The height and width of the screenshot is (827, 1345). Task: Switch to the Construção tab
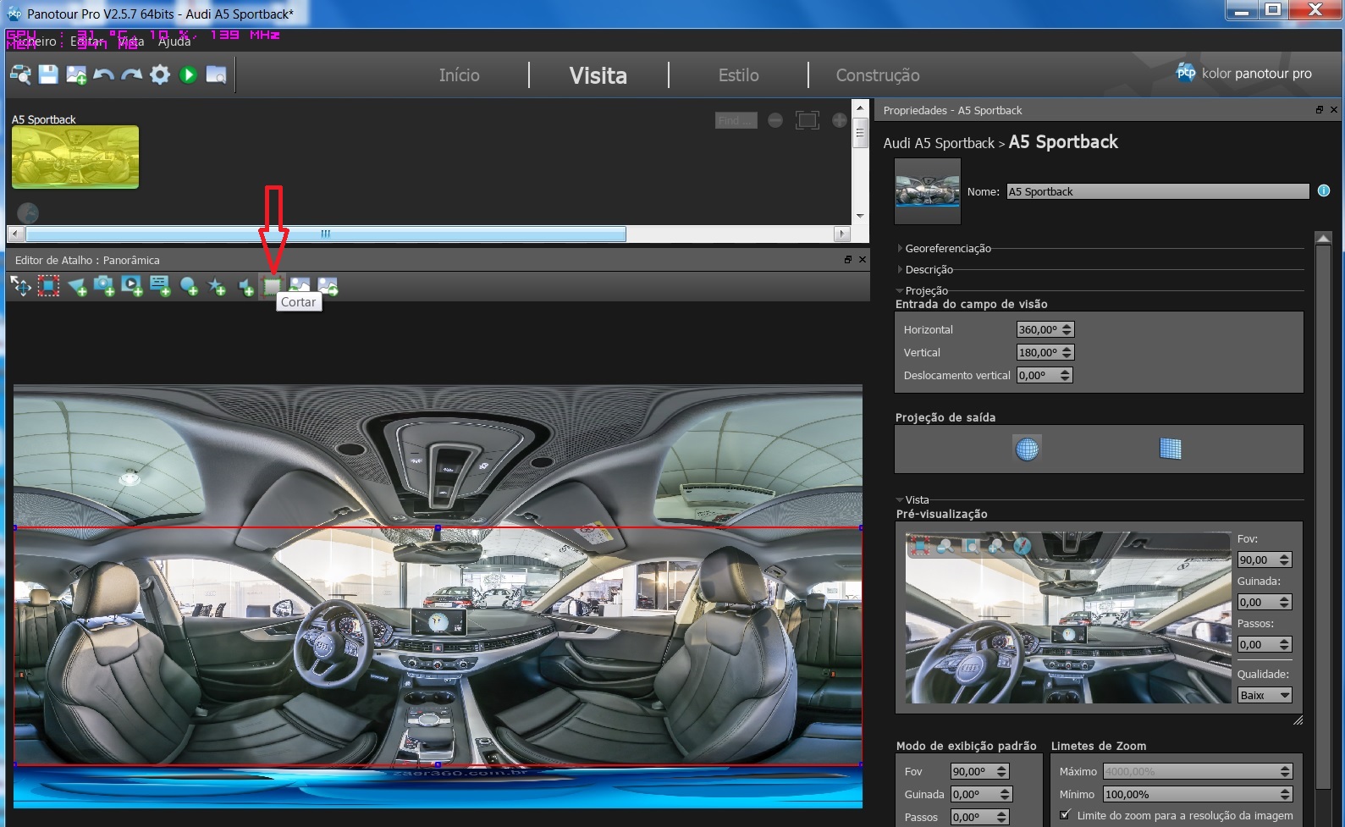(878, 75)
